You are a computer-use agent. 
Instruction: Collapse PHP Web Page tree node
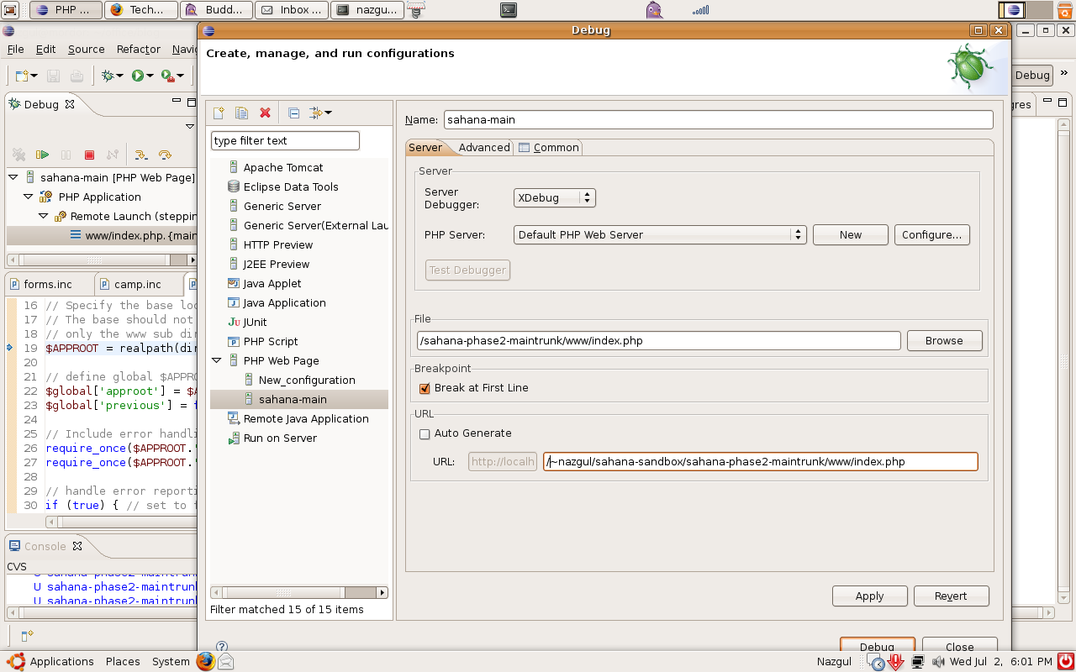click(x=217, y=360)
